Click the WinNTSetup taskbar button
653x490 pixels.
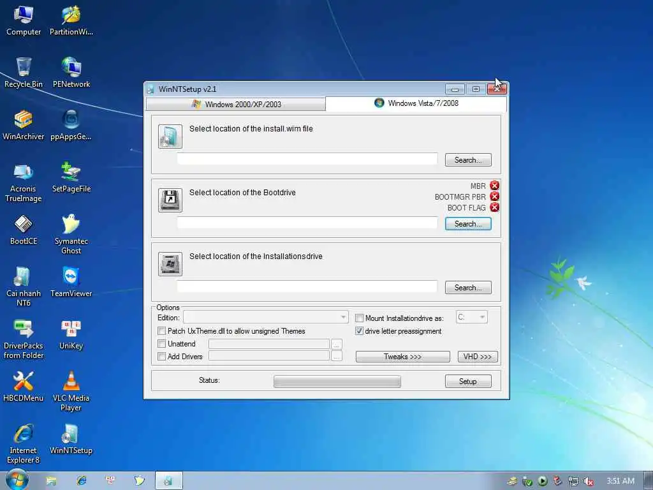[168, 481]
